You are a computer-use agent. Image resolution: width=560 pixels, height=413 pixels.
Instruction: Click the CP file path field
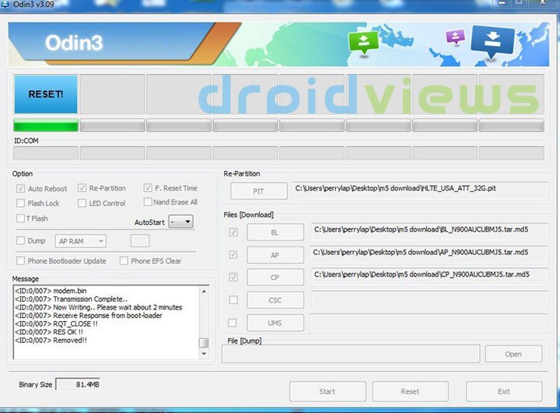pos(429,277)
